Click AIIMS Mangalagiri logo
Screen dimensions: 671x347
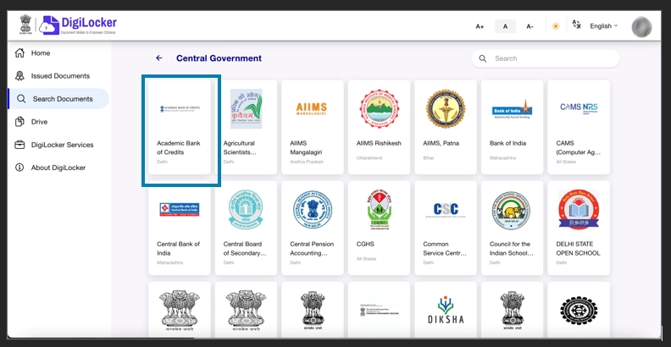(312, 108)
